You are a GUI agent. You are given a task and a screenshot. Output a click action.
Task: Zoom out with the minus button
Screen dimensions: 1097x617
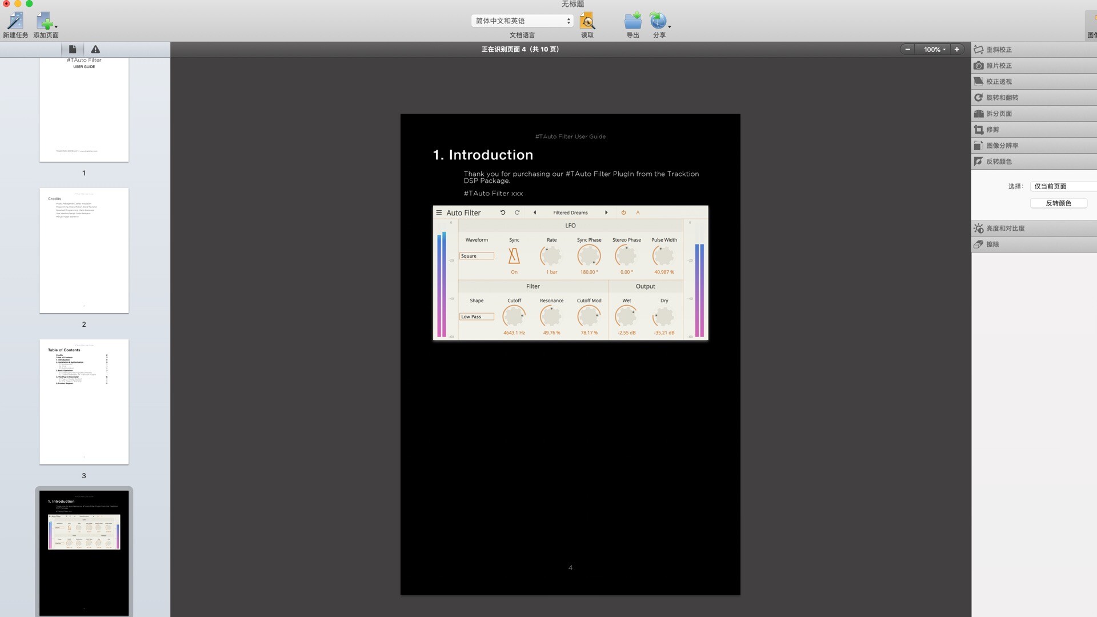(907, 49)
